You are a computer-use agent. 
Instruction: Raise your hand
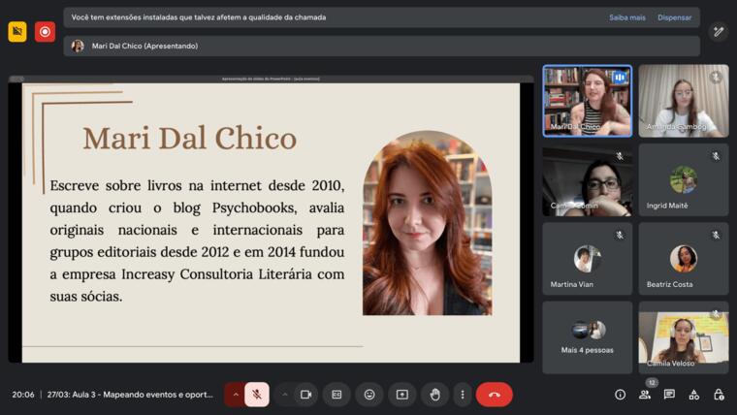point(434,395)
